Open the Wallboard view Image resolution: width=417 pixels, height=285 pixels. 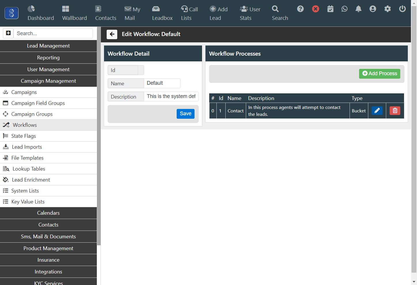(74, 13)
